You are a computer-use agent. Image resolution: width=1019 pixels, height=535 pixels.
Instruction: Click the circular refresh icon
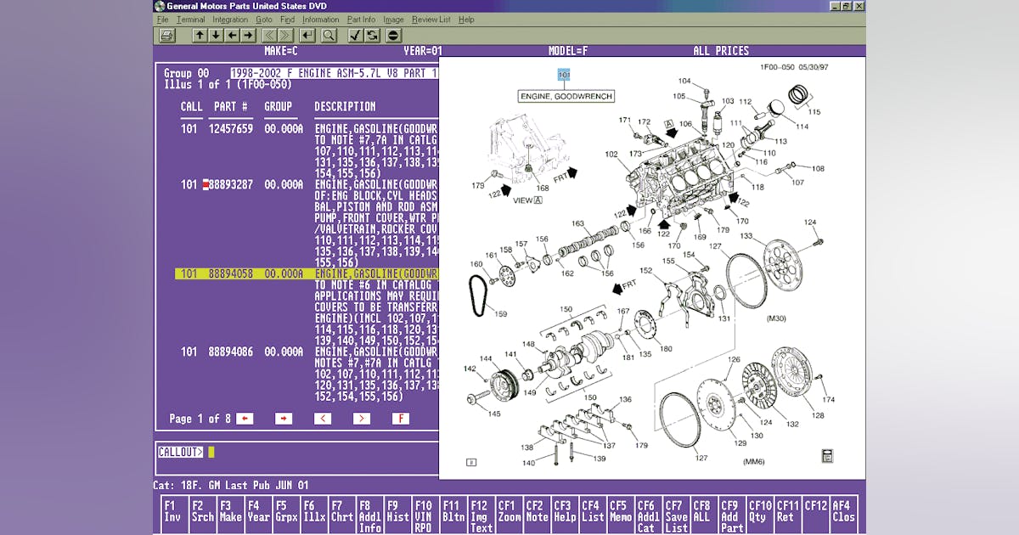[371, 36]
